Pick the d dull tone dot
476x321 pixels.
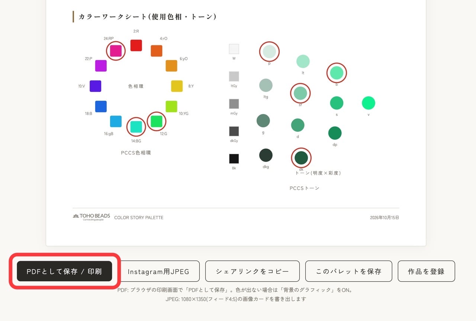[298, 125]
